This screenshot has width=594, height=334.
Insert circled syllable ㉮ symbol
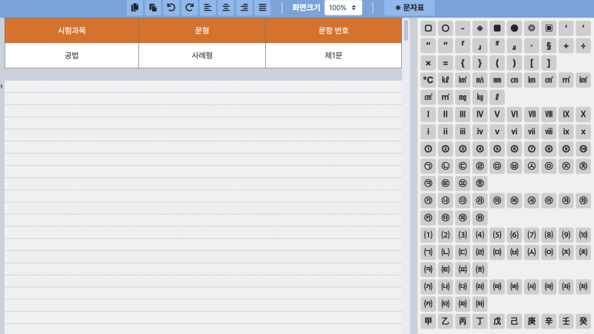pyautogui.click(x=428, y=200)
